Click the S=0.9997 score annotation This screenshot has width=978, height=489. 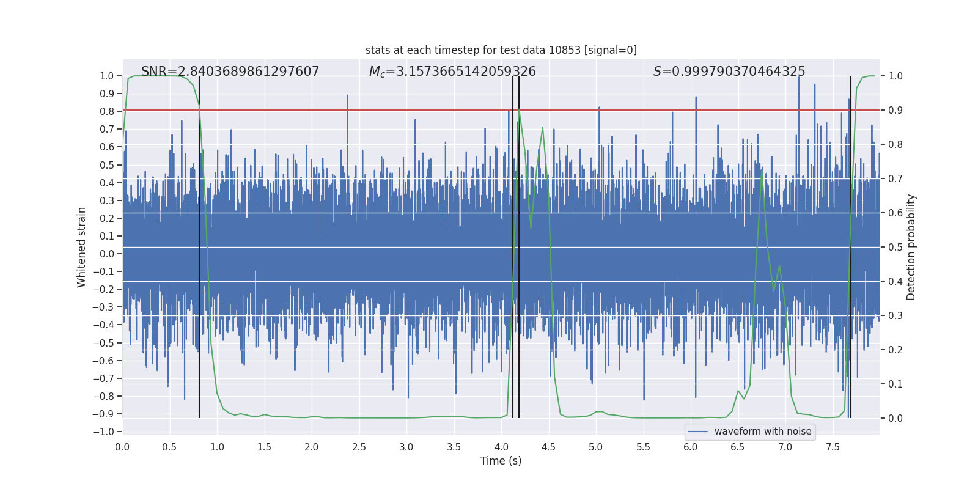click(x=729, y=72)
